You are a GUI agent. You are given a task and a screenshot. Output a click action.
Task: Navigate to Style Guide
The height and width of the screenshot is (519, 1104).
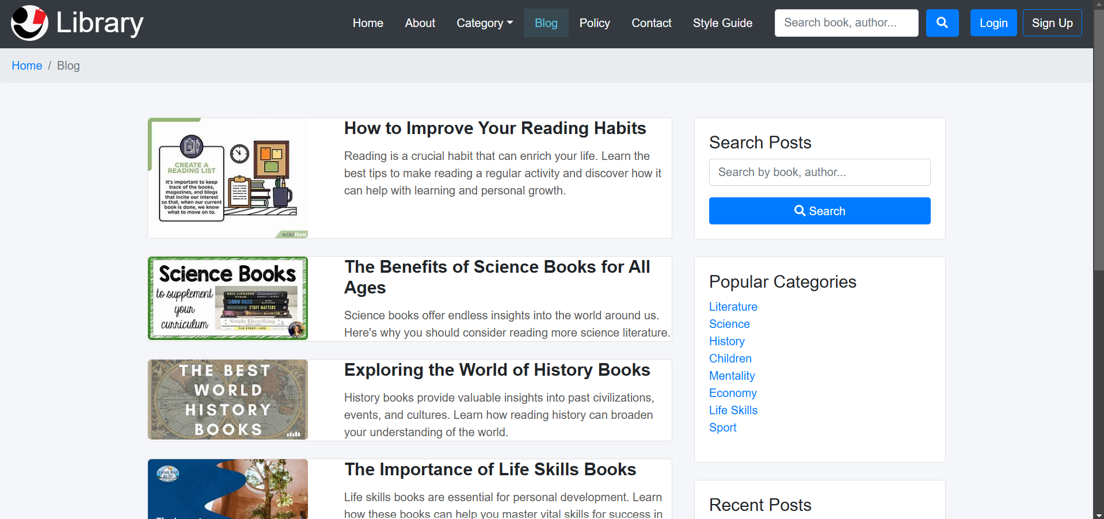[x=722, y=23]
